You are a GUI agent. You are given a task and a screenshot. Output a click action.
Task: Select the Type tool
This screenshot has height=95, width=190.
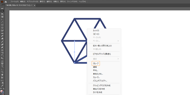coord(2,67)
